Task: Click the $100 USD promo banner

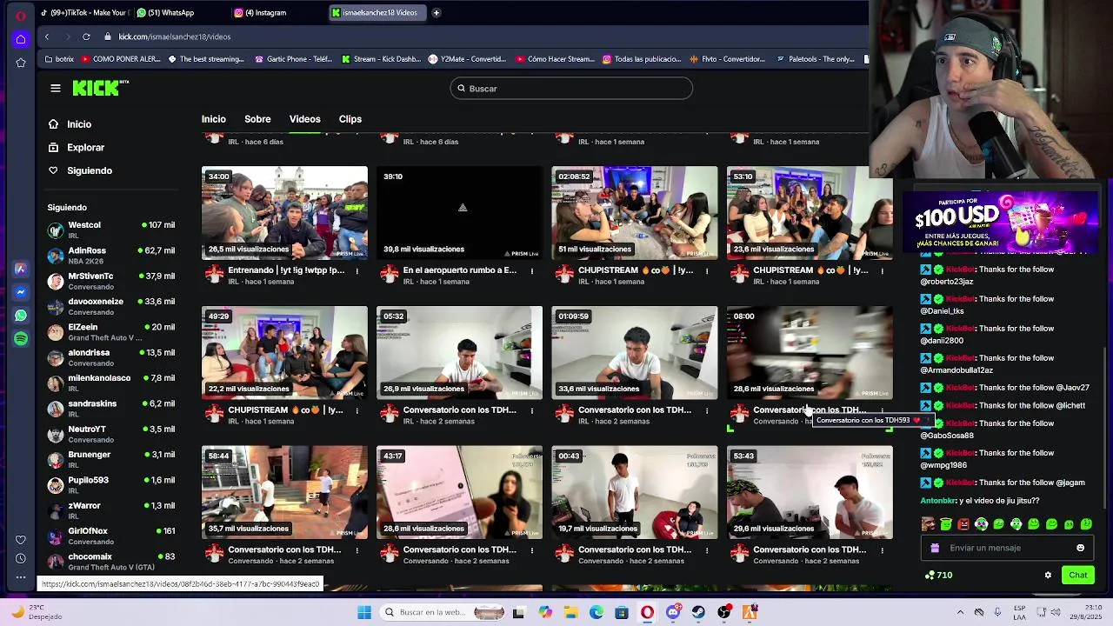Action: point(1000,221)
